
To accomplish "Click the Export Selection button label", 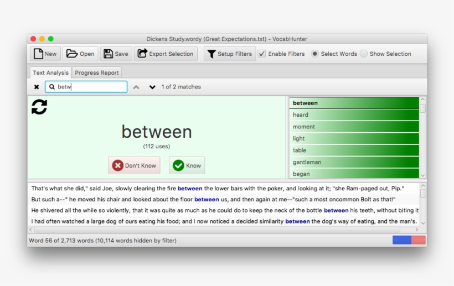I will click(x=171, y=54).
